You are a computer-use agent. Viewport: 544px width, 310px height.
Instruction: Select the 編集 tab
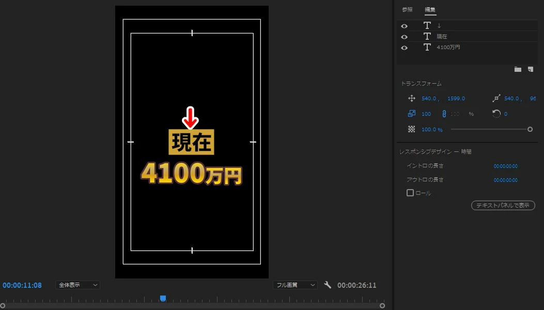(430, 10)
